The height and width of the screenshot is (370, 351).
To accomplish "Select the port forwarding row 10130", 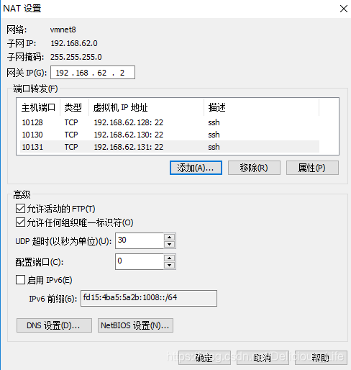I will (x=170, y=135).
